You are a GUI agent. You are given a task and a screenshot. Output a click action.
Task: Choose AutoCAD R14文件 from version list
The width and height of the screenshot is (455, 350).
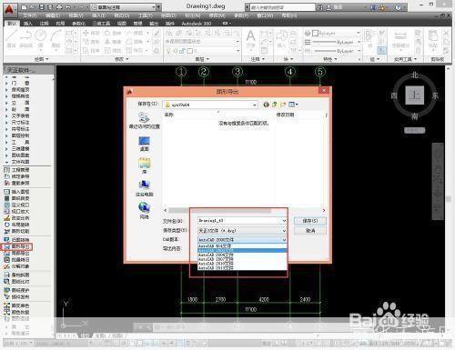click(242, 246)
